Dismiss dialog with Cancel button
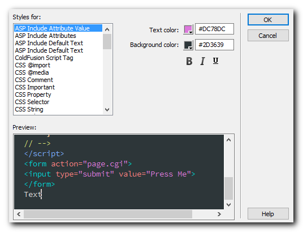 pos(268,36)
